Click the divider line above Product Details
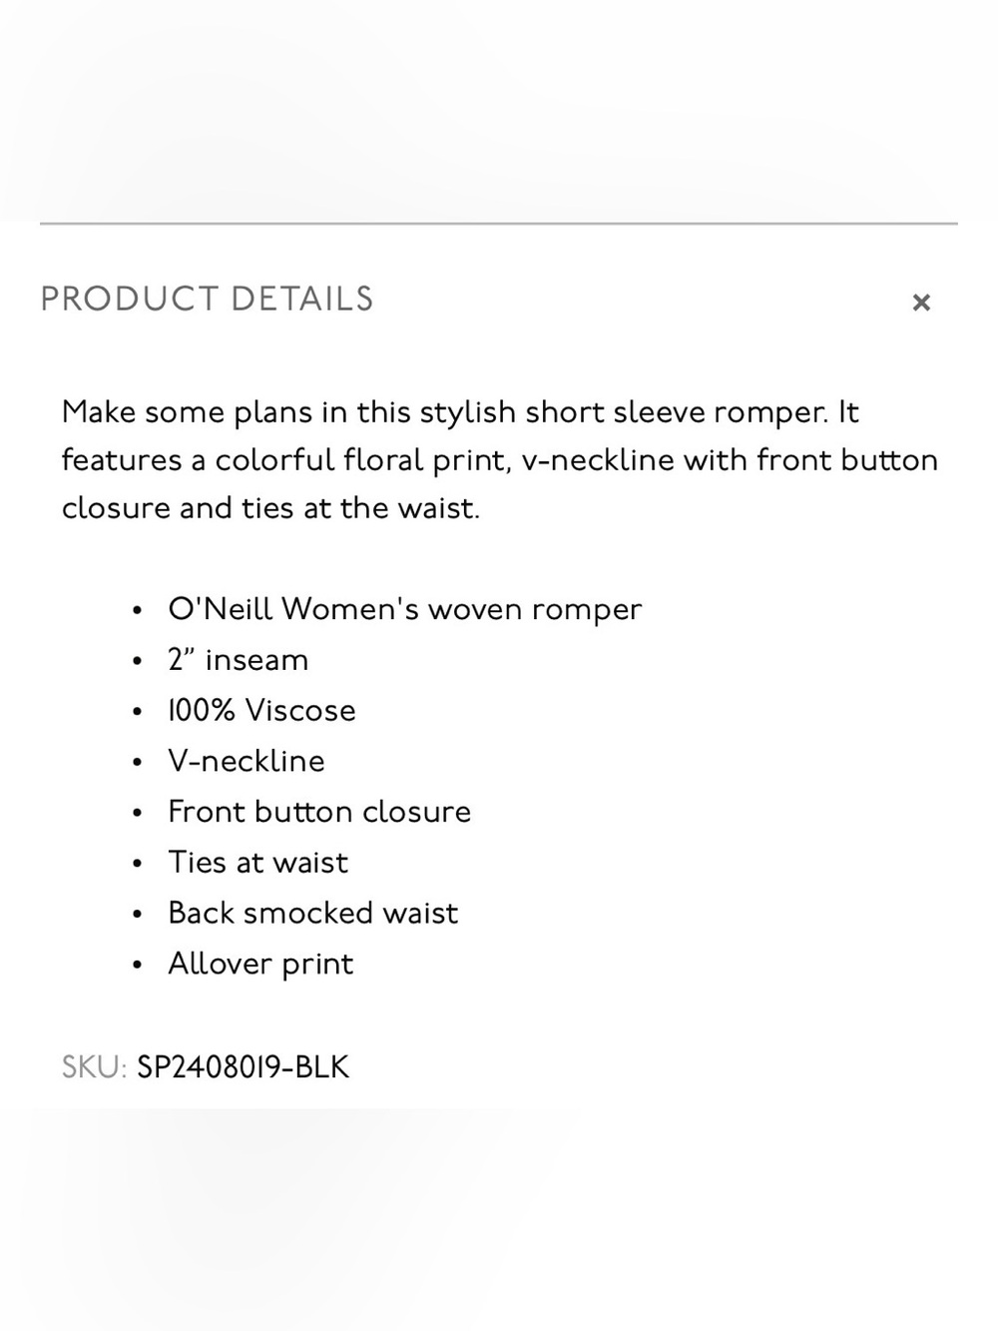This screenshot has height=1331, width=998. [499, 224]
